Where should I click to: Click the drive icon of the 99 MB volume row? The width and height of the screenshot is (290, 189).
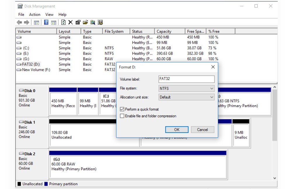[x=19, y=43]
